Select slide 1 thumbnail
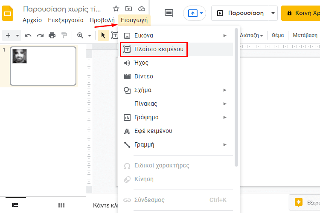The image size is (320, 213). click(43, 66)
